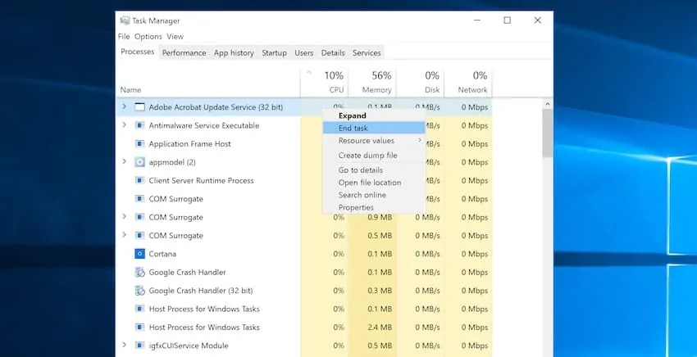697x357 pixels.
Task: Choose Search online in context menu
Action: click(374, 195)
